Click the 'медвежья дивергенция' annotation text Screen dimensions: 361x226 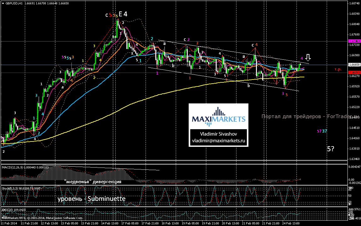92,181
